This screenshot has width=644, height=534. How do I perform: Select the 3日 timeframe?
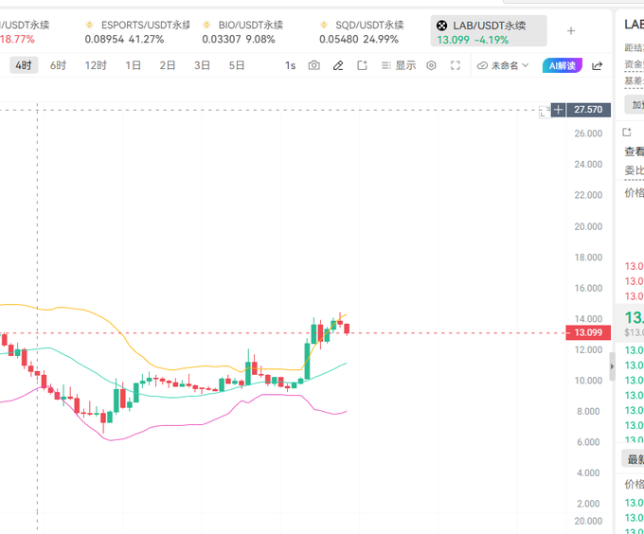point(202,65)
